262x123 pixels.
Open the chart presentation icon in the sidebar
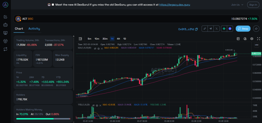[x=5, y=33]
